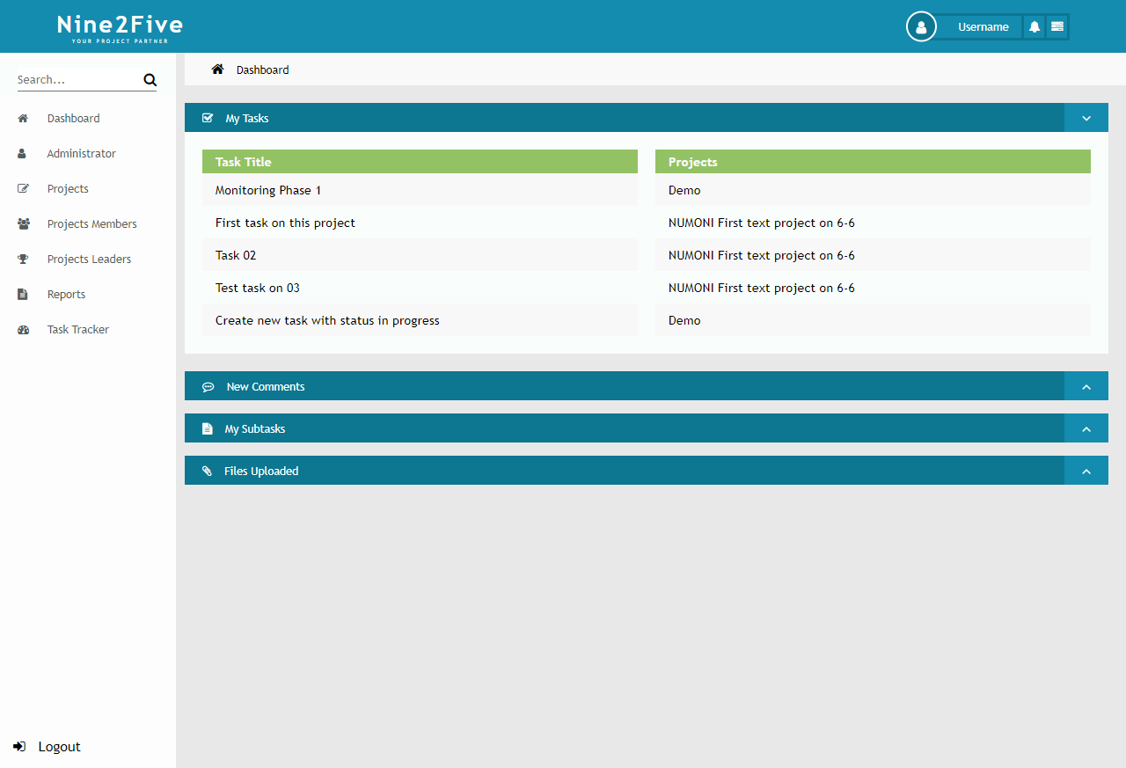Screen dimensions: 1126x768
Task: Click the Task Title column header
Action: pyautogui.click(x=420, y=162)
